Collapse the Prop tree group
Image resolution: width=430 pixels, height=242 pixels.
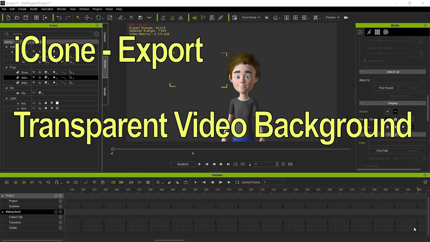(6, 67)
